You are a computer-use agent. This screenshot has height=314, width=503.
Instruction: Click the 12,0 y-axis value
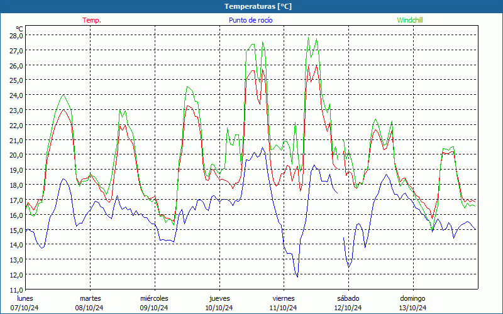tap(16, 275)
